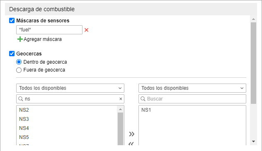Uncheck Máscaras de sensores checkbox
The width and height of the screenshot is (262, 151).
click(x=12, y=21)
